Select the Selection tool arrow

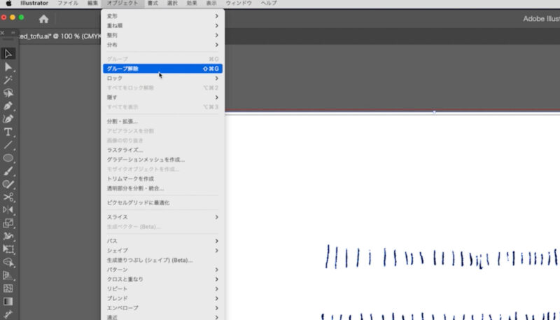pyautogui.click(x=8, y=54)
